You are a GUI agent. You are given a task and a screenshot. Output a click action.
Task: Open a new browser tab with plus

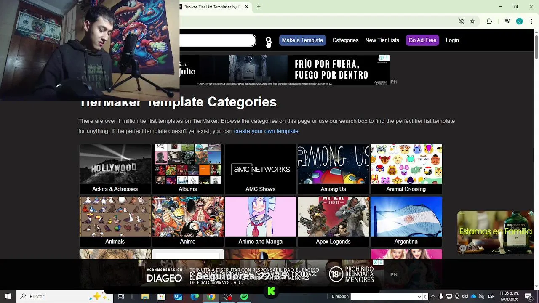tap(259, 7)
